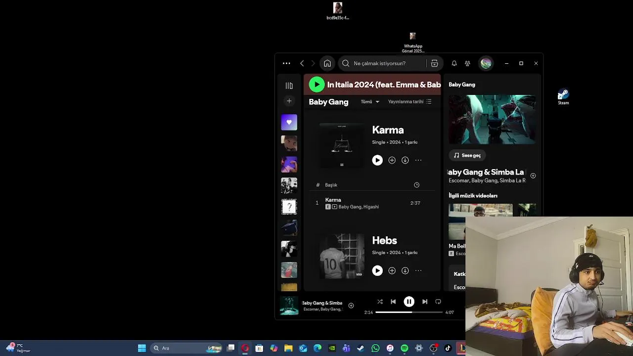Open the Steam desktop shortcut
Screen dimensions: 633x356
pos(563,97)
